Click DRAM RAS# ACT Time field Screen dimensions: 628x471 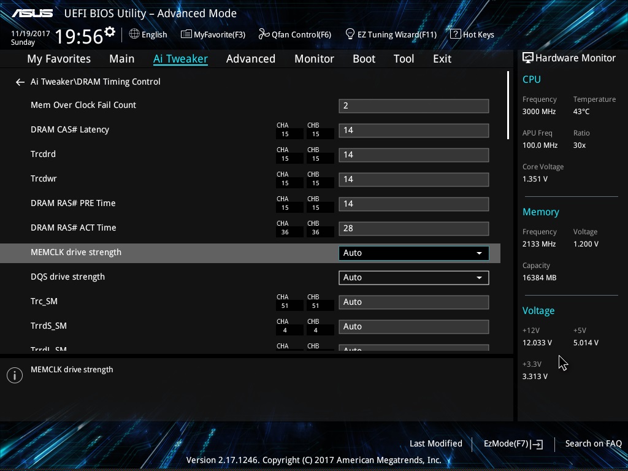[x=414, y=228]
